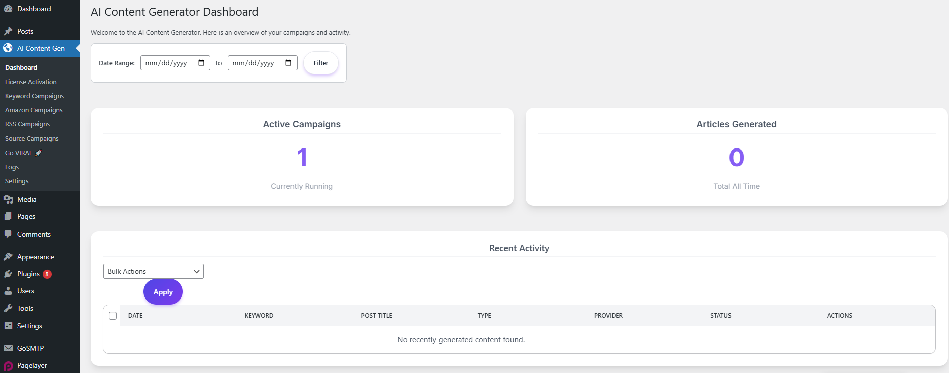This screenshot has height=373, width=949.
Task: Click the Plugins update count badge 8
Action: click(x=47, y=274)
